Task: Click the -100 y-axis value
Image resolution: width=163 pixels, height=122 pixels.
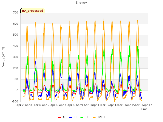Action: click(15, 101)
